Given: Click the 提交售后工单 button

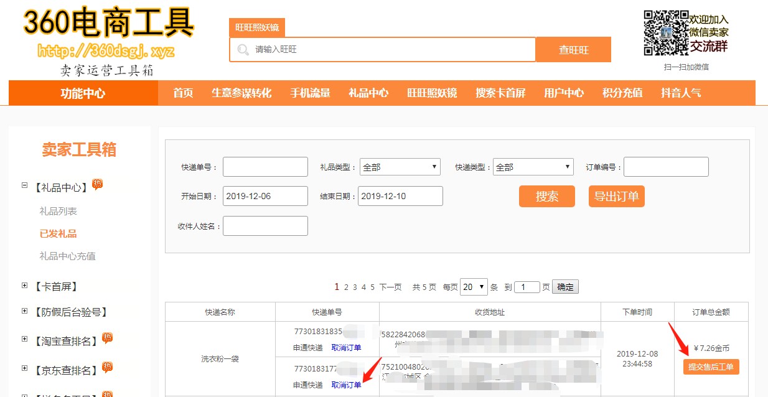Looking at the screenshot, I should click(711, 367).
